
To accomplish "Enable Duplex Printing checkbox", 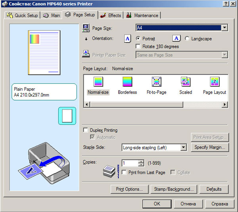I will (86, 130).
